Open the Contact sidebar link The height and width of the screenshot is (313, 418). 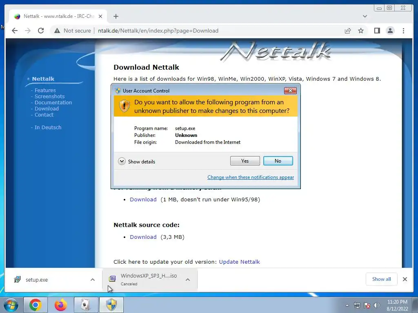tap(44, 115)
